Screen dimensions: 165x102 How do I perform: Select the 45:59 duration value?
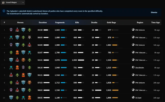pyautogui.click(x=40, y=30)
